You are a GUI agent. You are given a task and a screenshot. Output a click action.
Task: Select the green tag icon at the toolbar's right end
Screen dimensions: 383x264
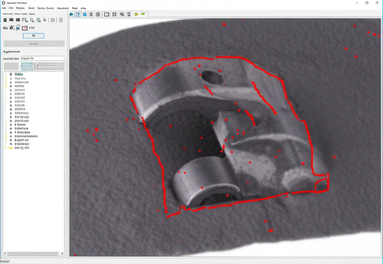(x=144, y=14)
